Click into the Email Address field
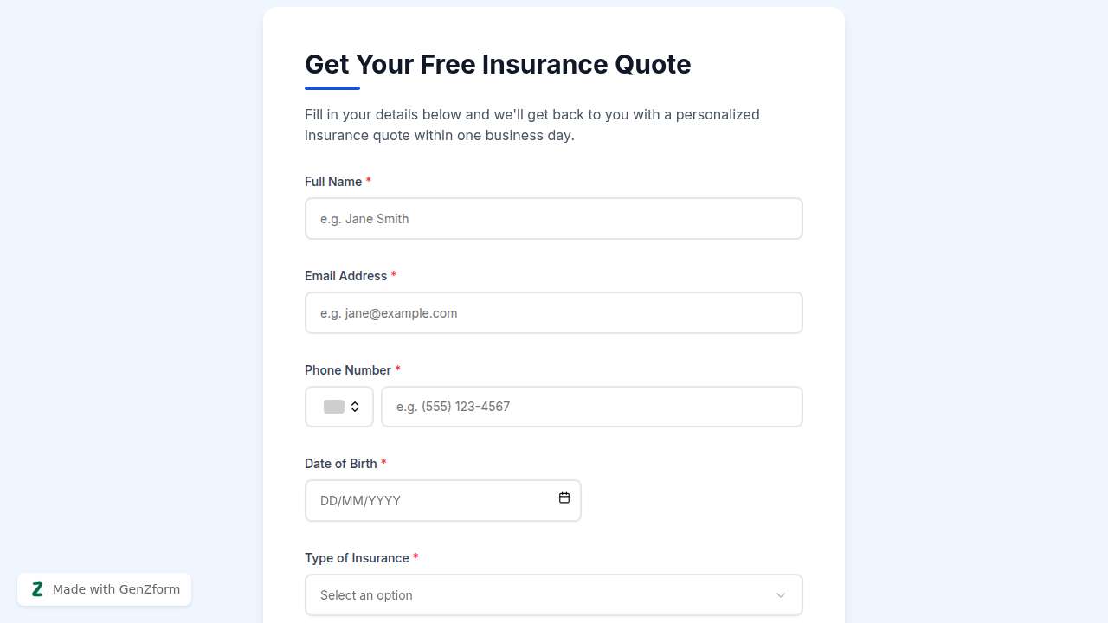 pos(554,313)
